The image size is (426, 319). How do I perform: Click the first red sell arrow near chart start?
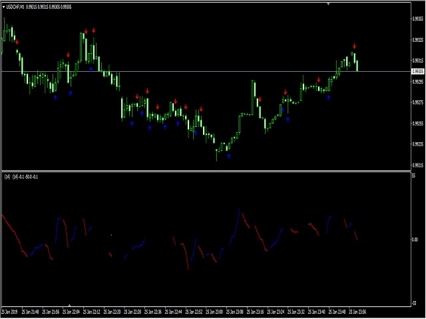pos(17,42)
